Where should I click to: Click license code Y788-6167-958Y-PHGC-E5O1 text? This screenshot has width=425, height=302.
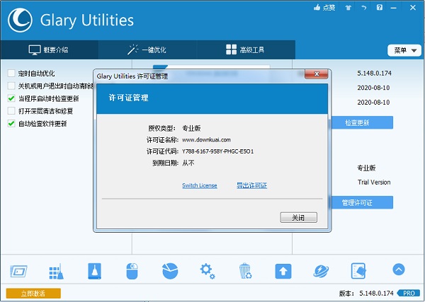click(217, 151)
